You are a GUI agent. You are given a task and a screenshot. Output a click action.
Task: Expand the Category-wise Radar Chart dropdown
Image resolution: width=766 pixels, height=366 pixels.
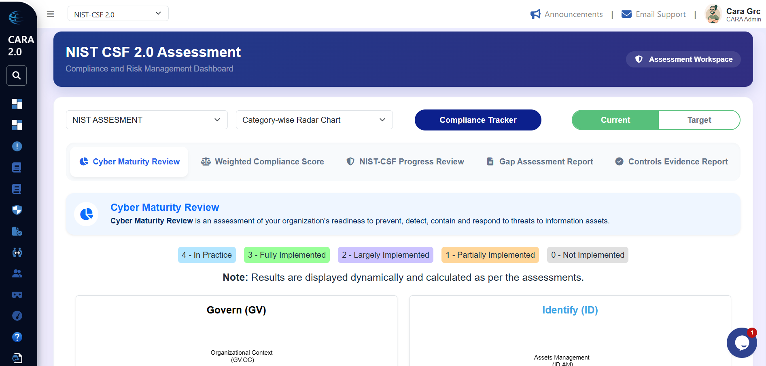point(314,120)
